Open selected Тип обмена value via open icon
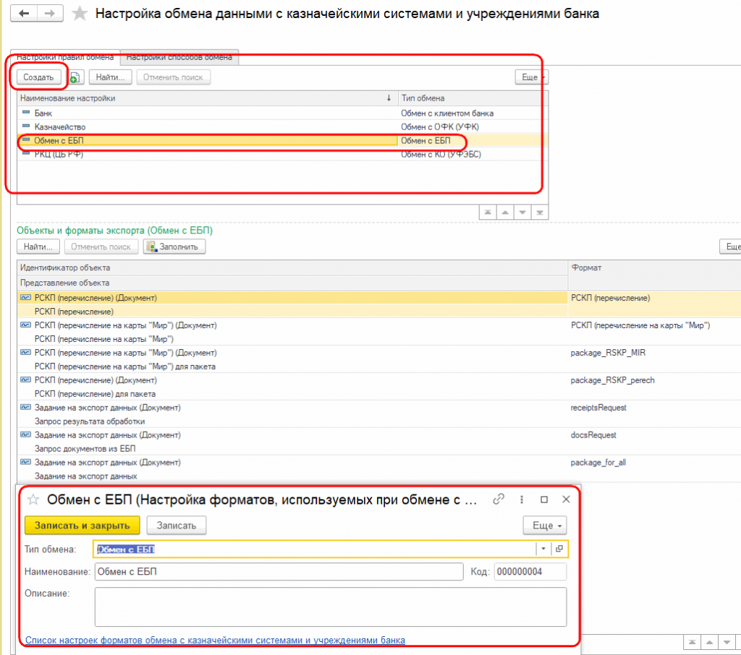Viewport: 741px width, 655px height. [559, 549]
